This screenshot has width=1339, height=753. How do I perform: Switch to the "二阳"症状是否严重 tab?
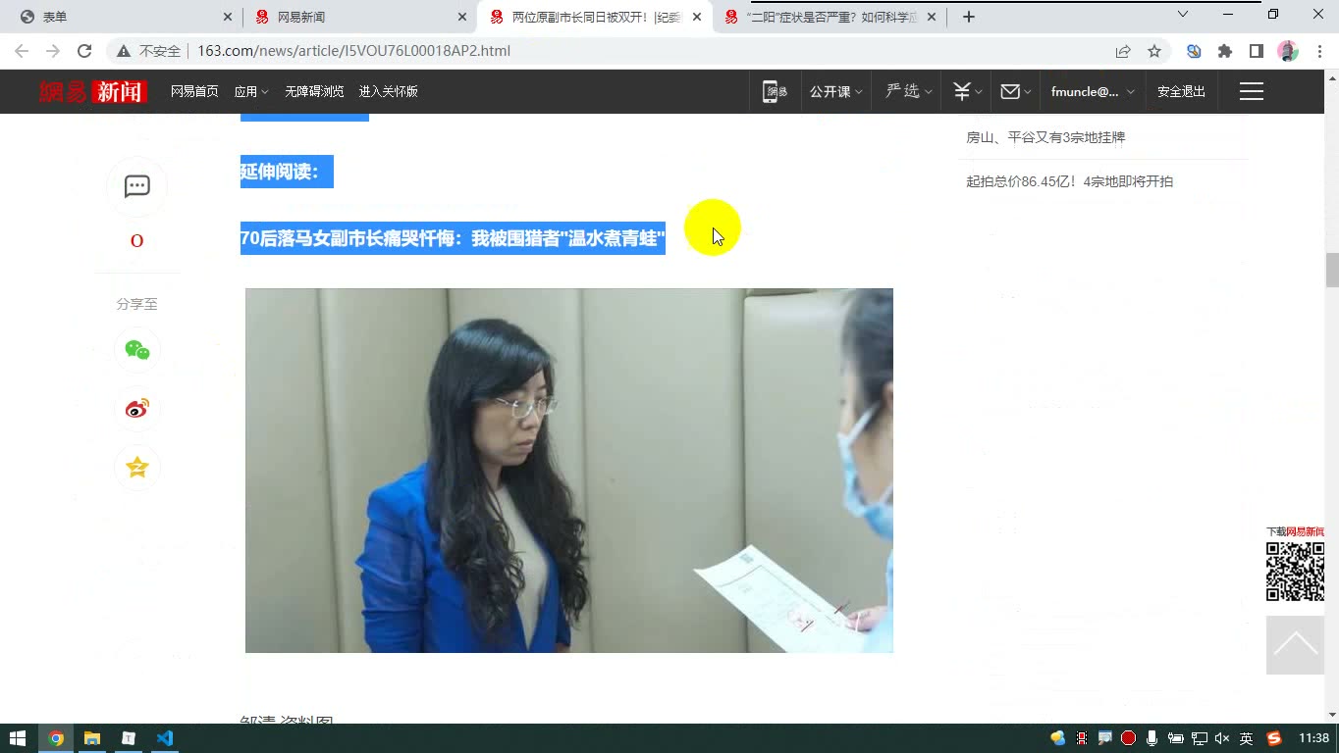[830, 17]
